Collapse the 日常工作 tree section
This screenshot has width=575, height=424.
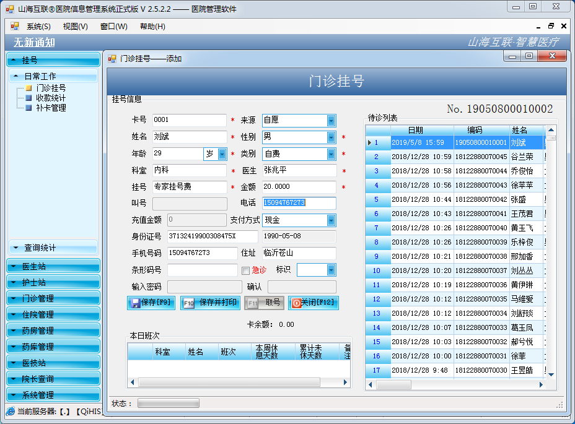[x=16, y=76]
